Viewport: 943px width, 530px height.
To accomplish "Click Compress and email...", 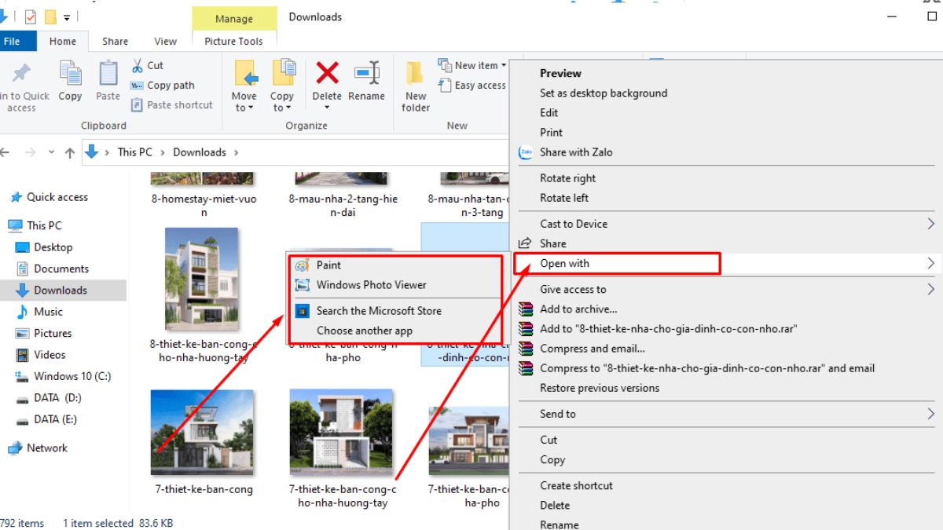I will (593, 349).
